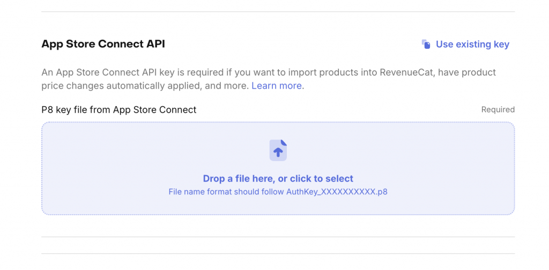The image size is (549, 270).
Task: Click the P8 key file field label
Action: click(119, 110)
